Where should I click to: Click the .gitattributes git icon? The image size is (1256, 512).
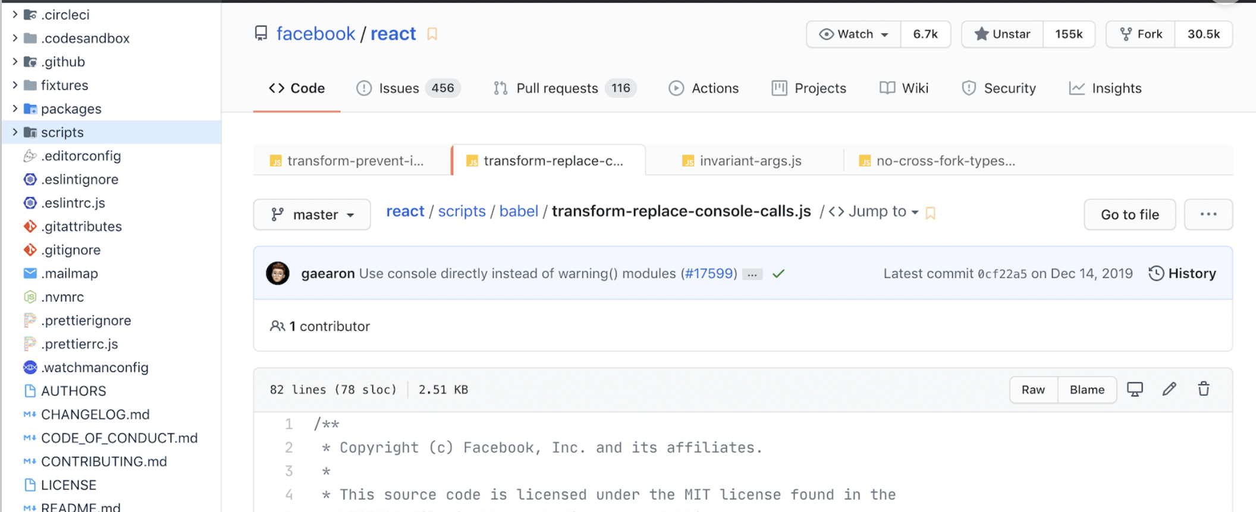30,226
